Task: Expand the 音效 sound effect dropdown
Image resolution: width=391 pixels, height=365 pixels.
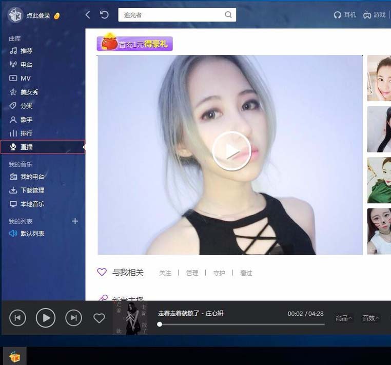Action: 370,318
